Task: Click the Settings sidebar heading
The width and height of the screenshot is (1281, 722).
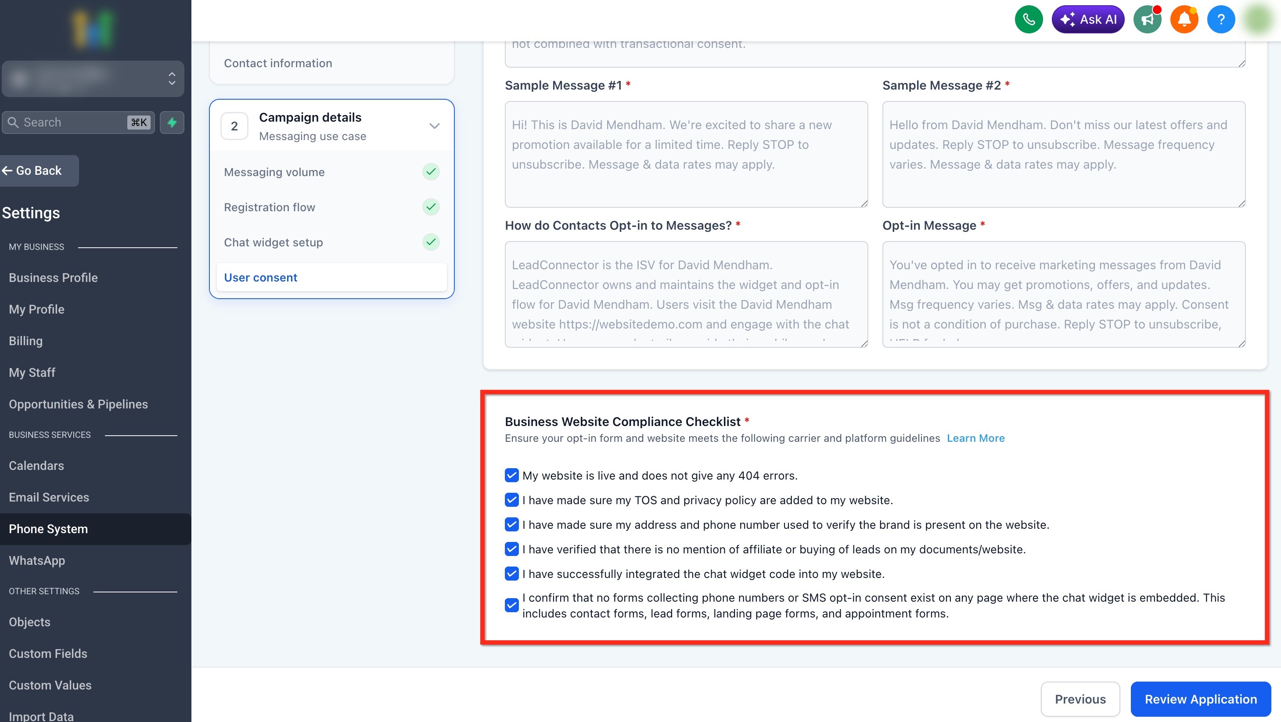Action: 31,213
